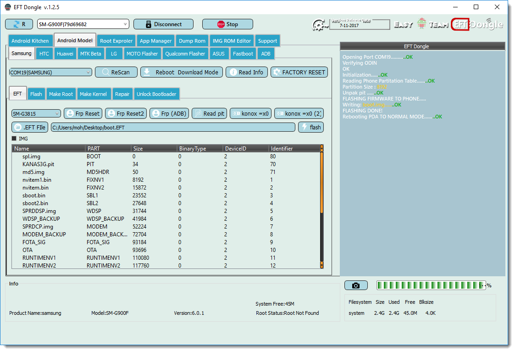The height and width of the screenshot is (352, 515).
Task: Open the Qualcomm Flasher tab
Action: (x=185, y=54)
